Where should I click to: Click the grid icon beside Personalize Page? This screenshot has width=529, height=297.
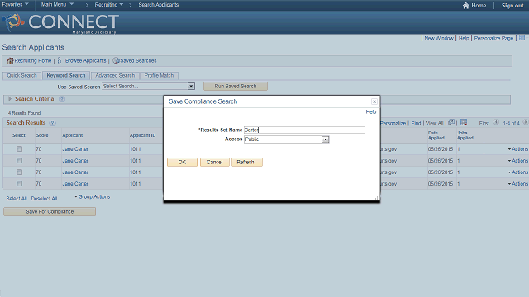point(522,38)
